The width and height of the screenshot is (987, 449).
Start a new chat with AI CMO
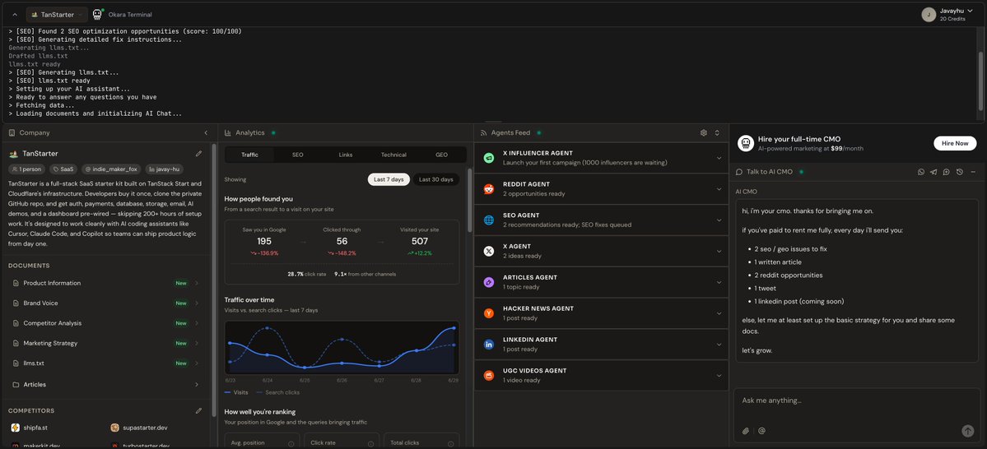pos(946,172)
